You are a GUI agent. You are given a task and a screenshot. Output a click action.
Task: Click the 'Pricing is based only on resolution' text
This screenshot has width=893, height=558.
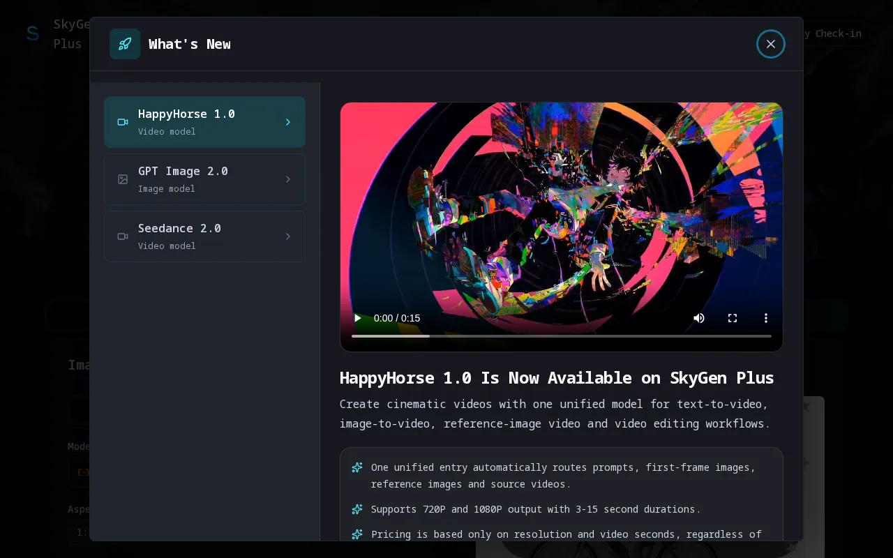pos(566,534)
